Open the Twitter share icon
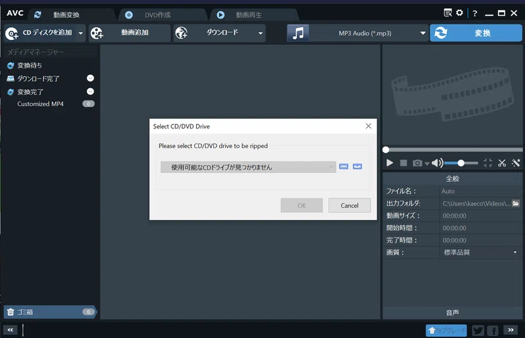Image resolution: width=525 pixels, height=338 pixels. (x=478, y=330)
